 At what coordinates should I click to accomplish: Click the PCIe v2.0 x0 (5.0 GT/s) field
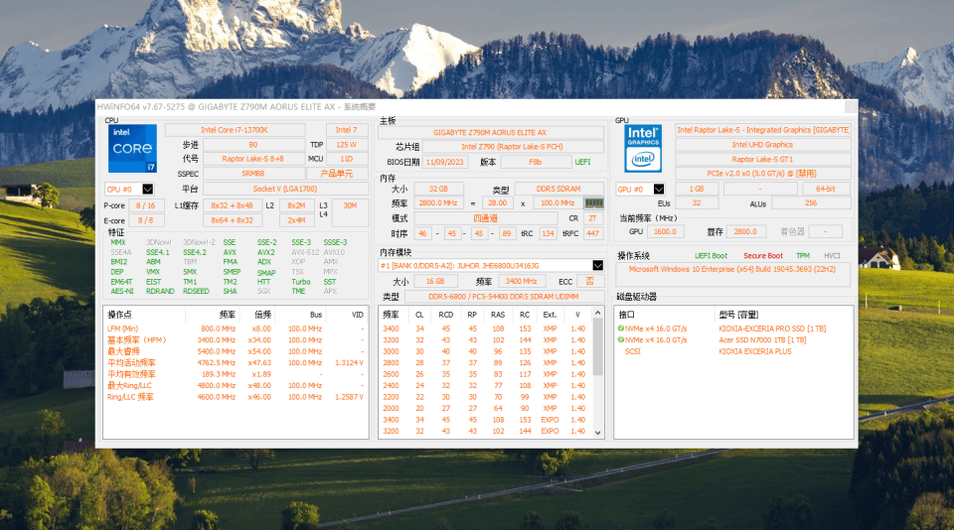(762, 174)
